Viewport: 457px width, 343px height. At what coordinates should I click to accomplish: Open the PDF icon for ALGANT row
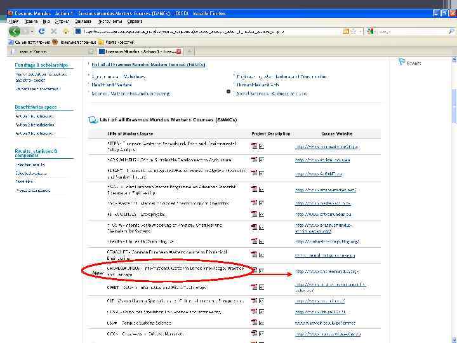pos(254,173)
